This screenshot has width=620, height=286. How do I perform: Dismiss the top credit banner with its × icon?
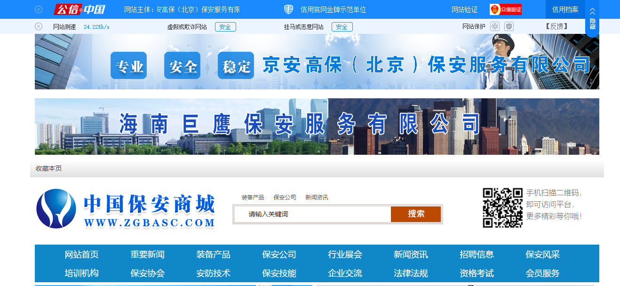coord(39,8)
